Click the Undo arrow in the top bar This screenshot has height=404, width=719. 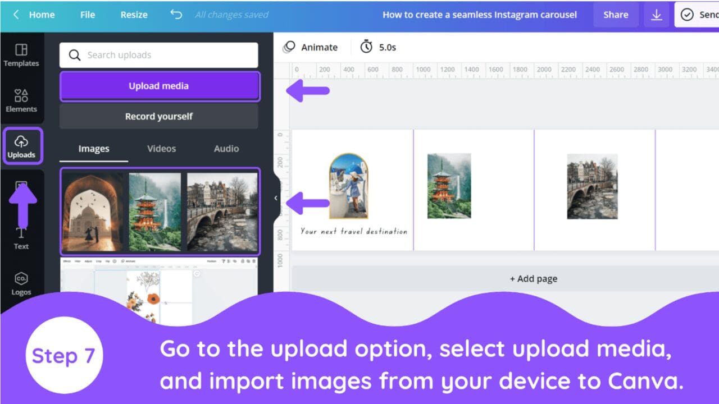[x=176, y=15]
